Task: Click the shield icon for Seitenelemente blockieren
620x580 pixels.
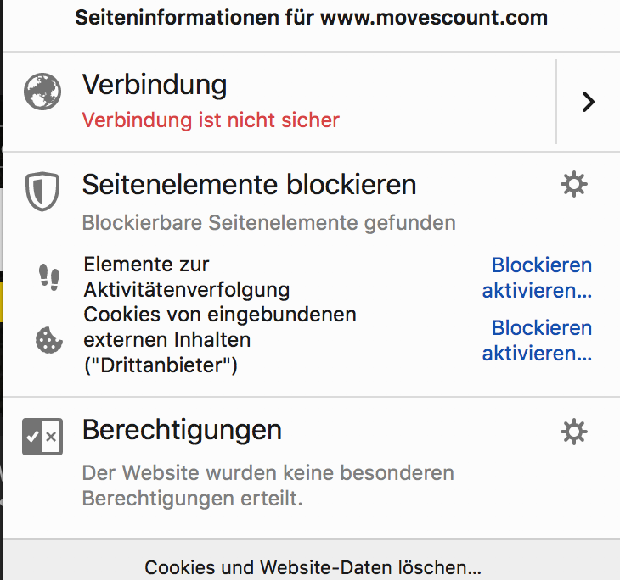Action: [42, 191]
